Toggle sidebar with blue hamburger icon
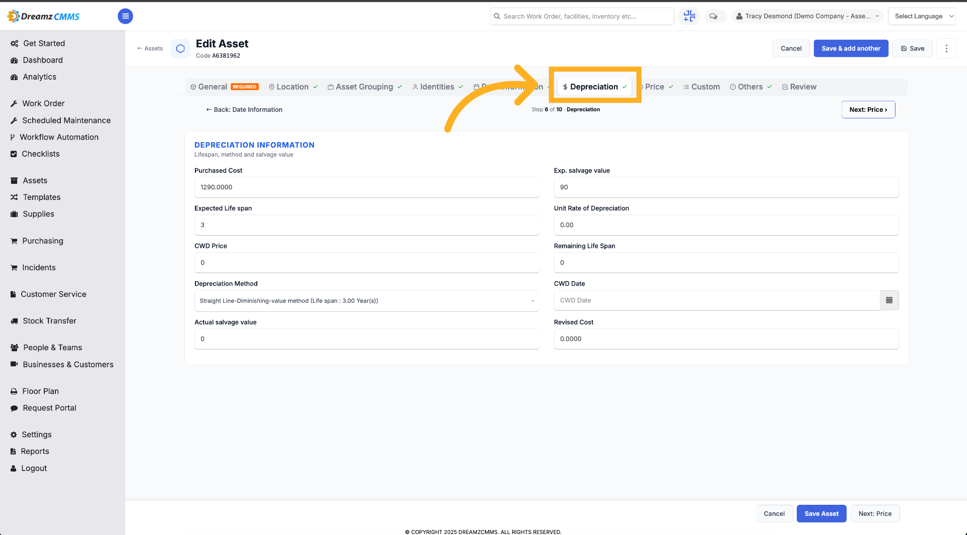The width and height of the screenshot is (967, 535). [x=125, y=16]
